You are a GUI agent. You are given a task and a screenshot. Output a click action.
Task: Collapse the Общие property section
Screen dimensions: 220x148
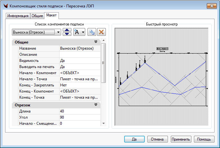[96, 42]
